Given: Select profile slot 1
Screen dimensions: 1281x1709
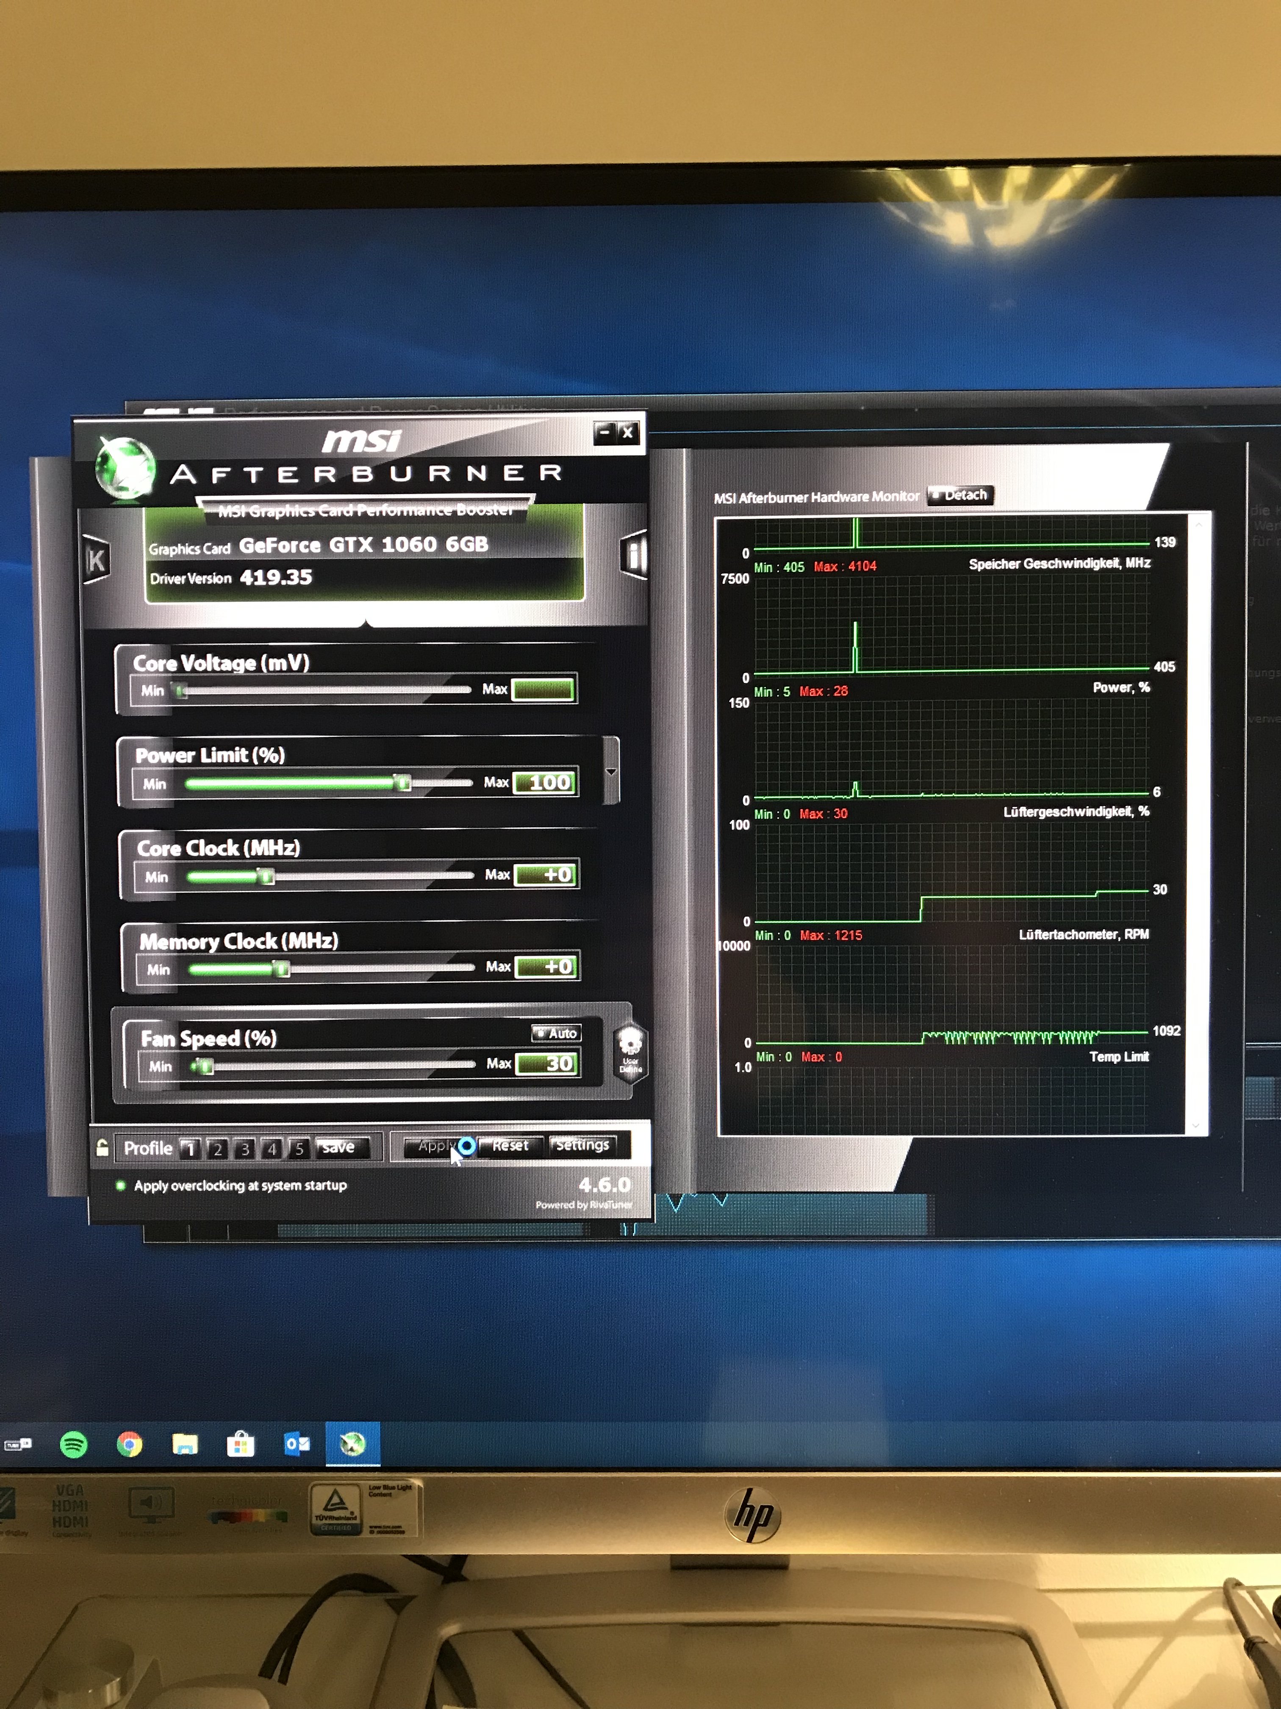Looking at the screenshot, I should (190, 1149).
